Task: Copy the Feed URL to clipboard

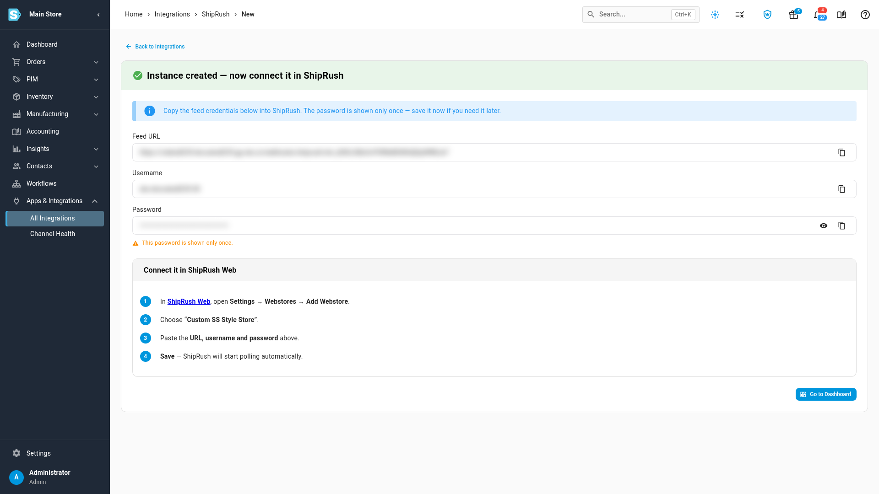Action: 841,152
